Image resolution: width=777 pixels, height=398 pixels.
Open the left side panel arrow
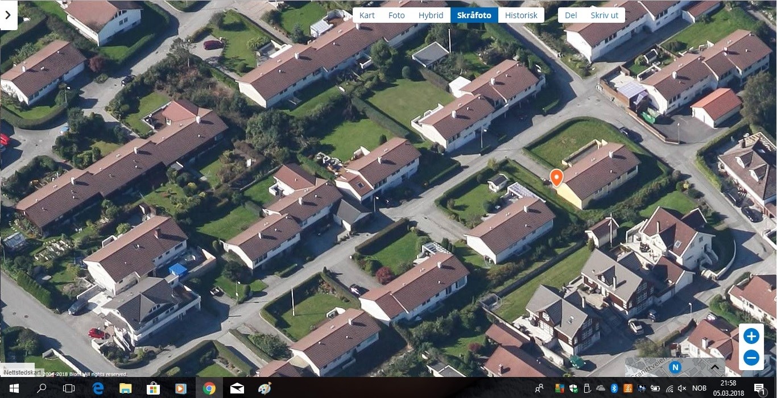point(8,15)
